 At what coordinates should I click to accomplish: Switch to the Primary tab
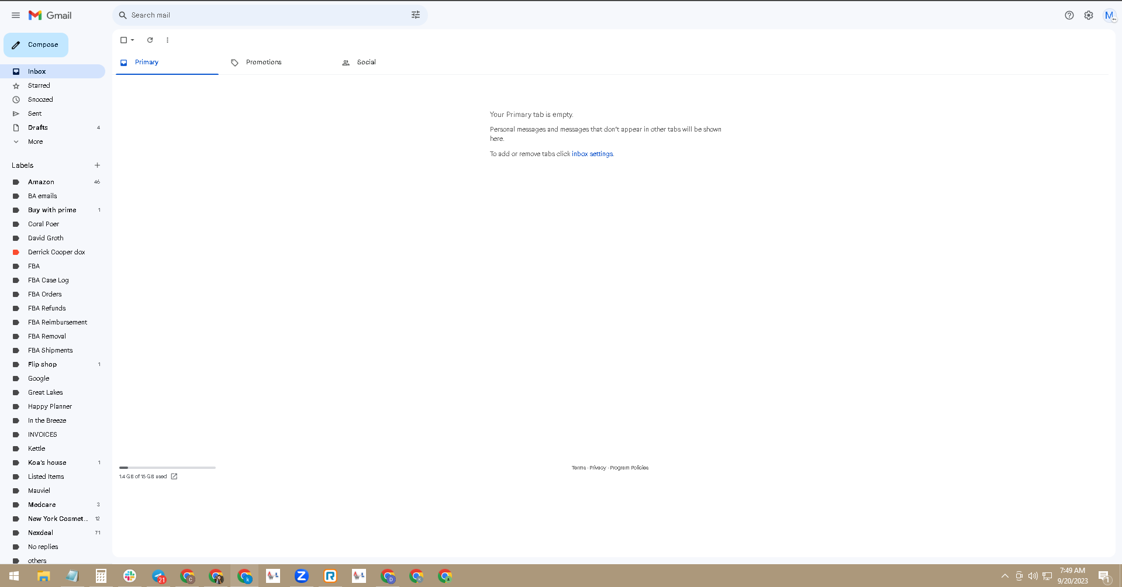167,63
